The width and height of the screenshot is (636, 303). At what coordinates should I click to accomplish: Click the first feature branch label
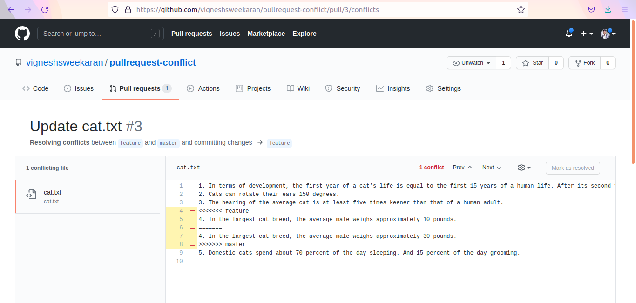click(130, 143)
